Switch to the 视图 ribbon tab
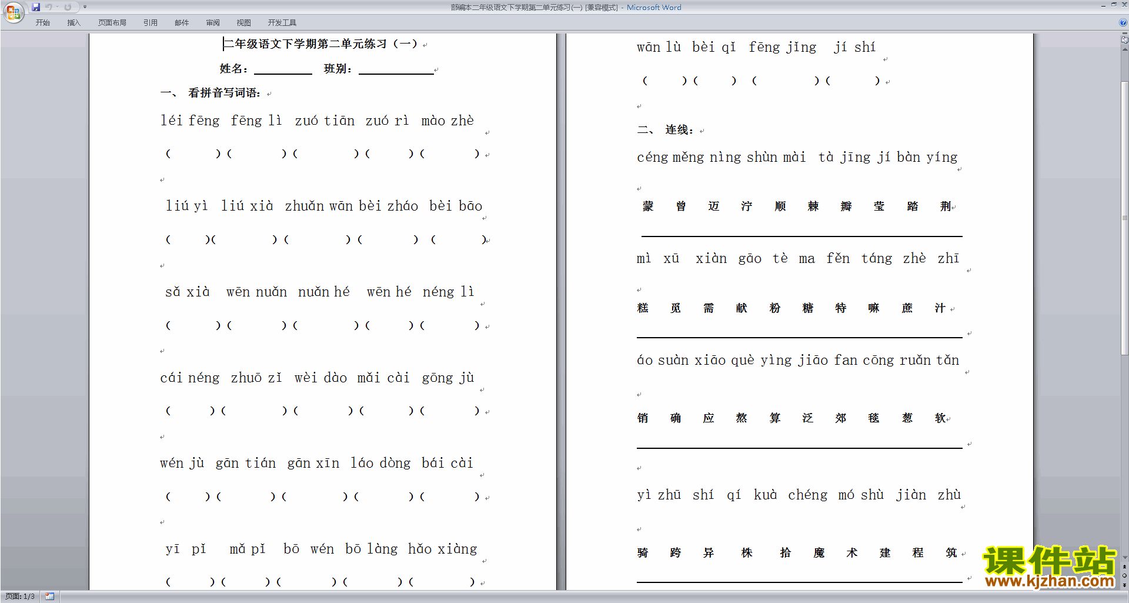Image resolution: width=1129 pixels, height=603 pixels. (244, 23)
